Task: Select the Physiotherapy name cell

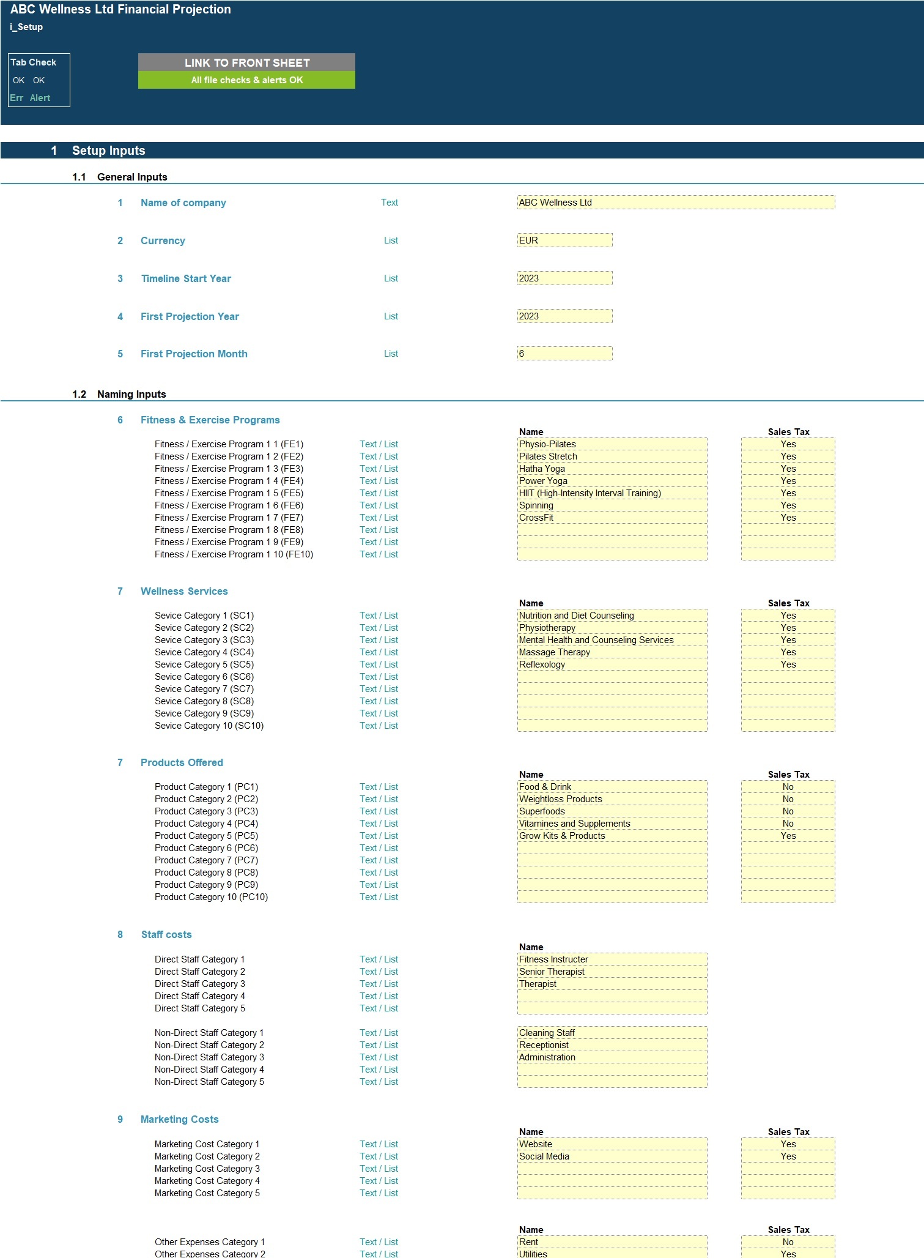Action: point(612,628)
